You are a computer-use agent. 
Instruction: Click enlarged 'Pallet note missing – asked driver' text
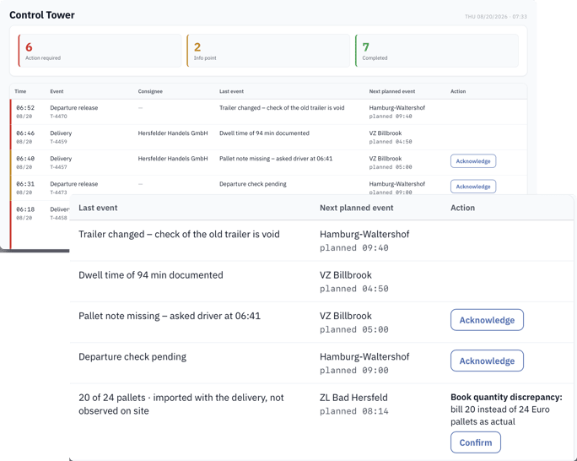170,316
